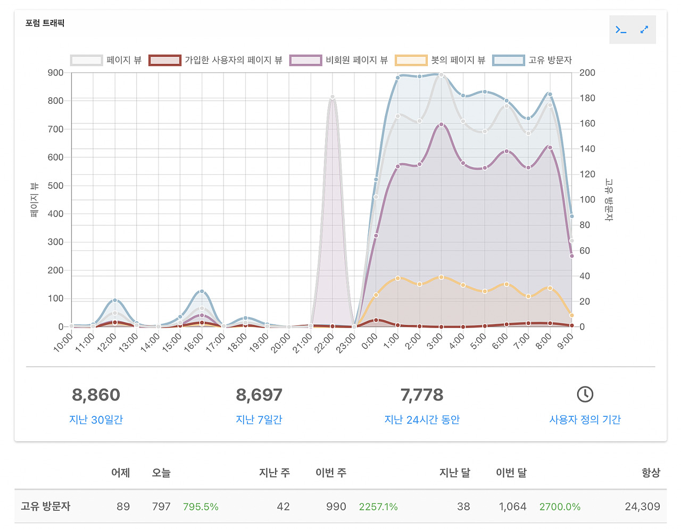Hide the 가입한 사용자의 페이지 뷰 series
Viewport: 681px width, 529px height.
165,60
